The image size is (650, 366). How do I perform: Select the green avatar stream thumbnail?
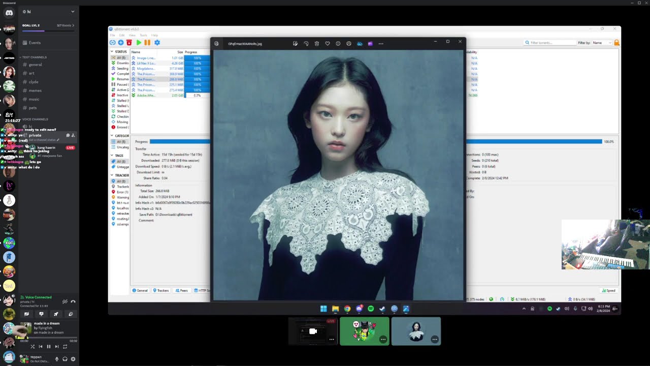[365, 331]
